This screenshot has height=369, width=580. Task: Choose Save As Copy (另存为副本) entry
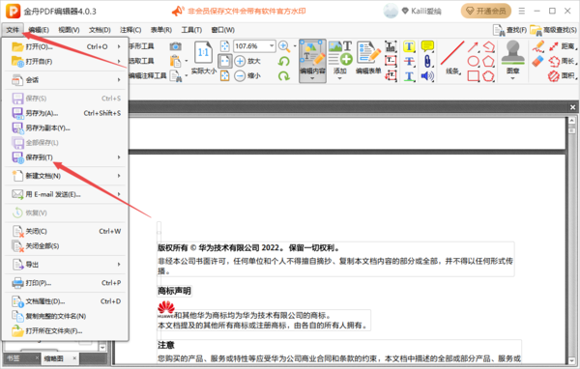pyautogui.click(x=66, y=128)
